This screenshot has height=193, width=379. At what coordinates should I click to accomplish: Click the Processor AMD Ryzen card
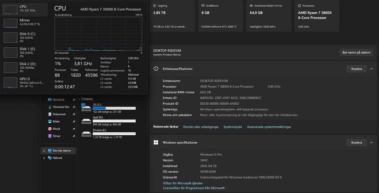(317, 16)
